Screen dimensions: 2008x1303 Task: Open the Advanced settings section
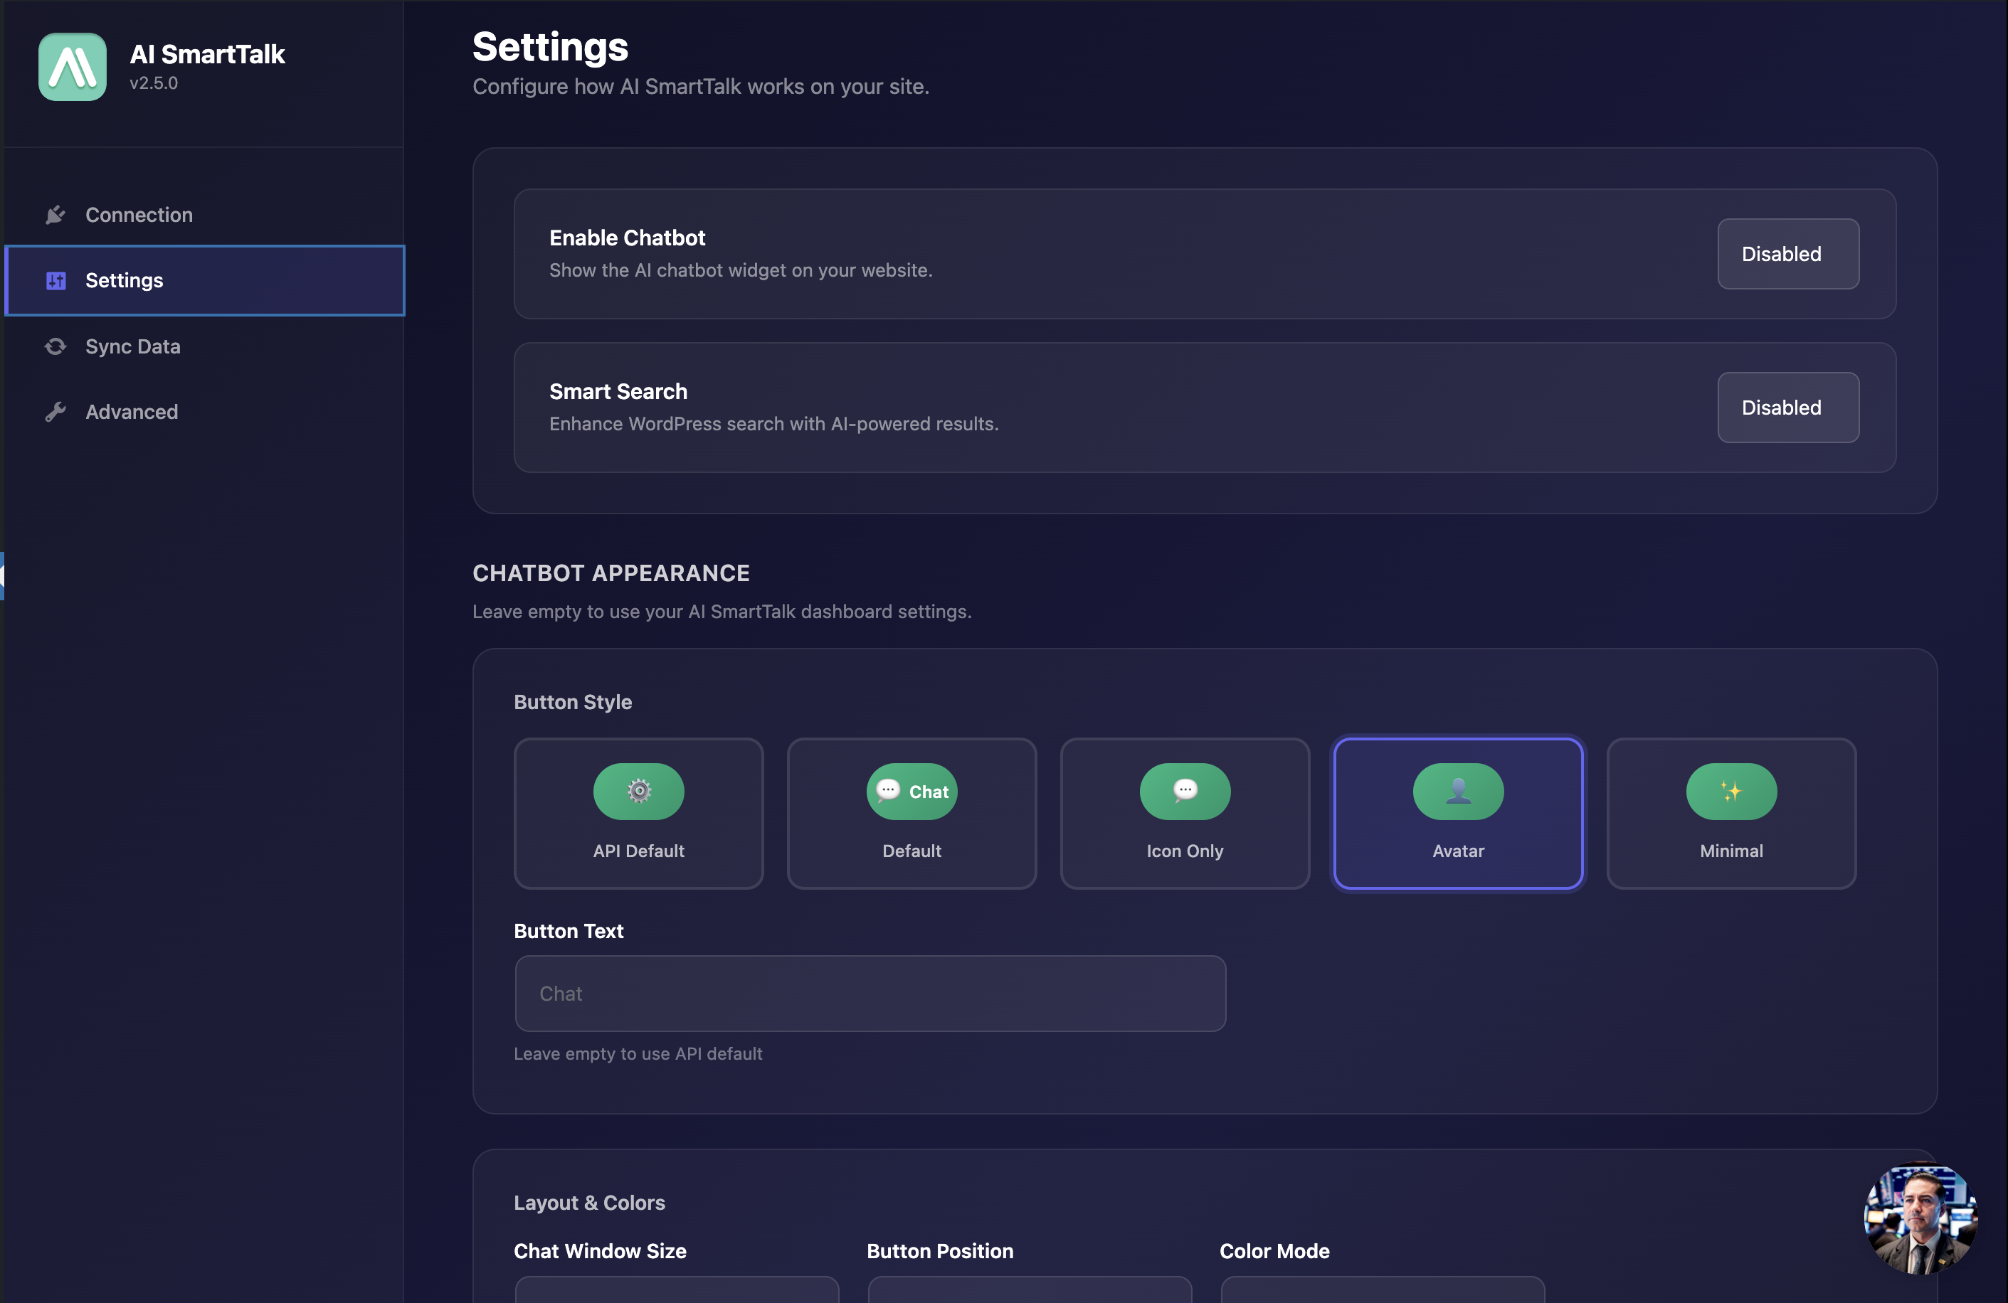(x=131, y=412)
